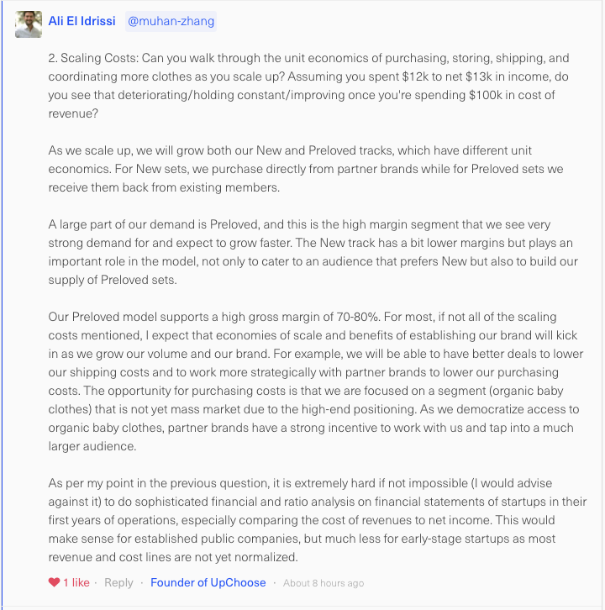Screen dimensions: 605x610
Task: Open the Ali El Idrissi name link
Action: [82, 21]
